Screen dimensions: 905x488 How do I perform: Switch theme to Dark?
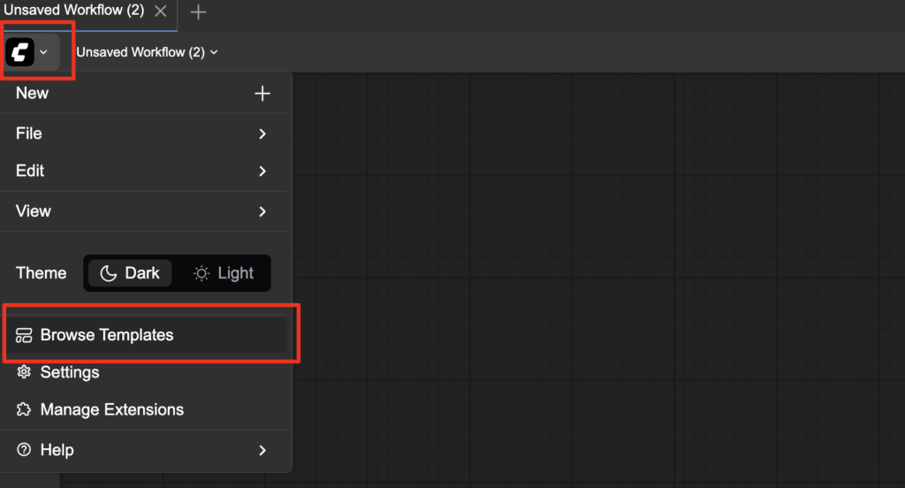pos(130,273)
